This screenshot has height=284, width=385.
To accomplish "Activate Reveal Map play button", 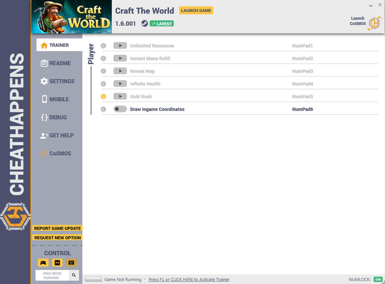I will [120, 71].
